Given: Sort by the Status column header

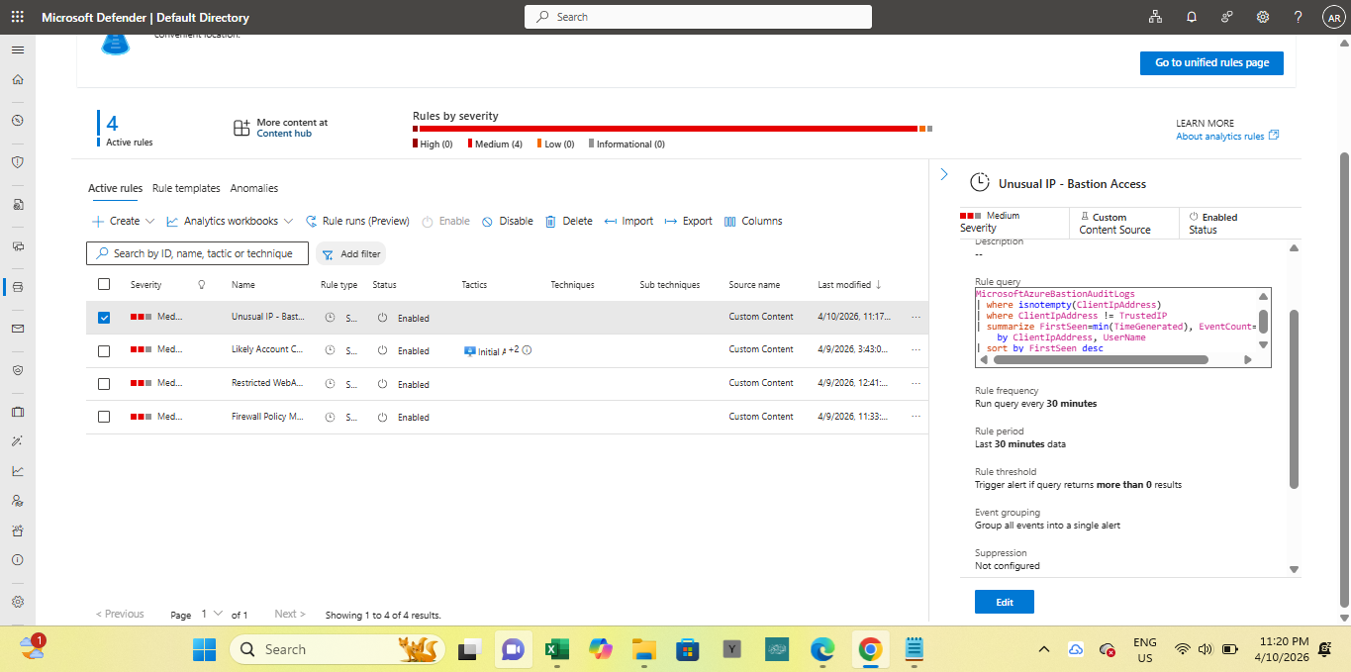Looking at the screenshot, I should tap(384, 285).
